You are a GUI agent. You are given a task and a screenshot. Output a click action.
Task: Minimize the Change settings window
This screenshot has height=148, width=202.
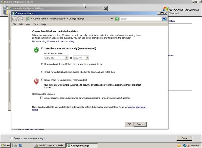[159, 13]
